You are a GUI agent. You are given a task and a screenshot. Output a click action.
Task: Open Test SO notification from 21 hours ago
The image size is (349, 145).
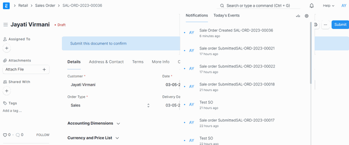pos(206,102)
